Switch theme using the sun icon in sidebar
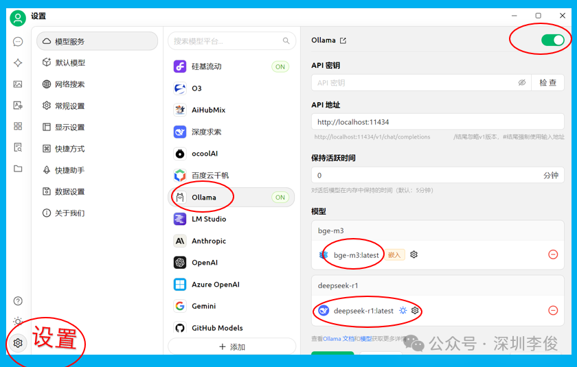This screenshot has height=367, width=577. [x=18, y=322]
